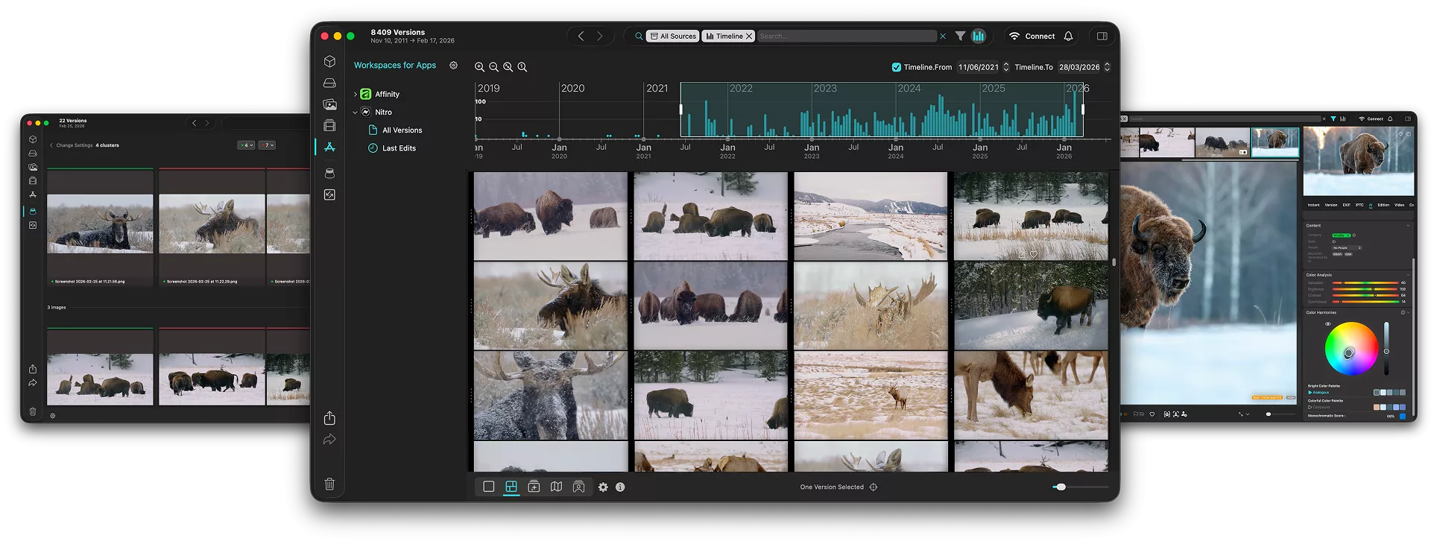Toggle the timeline histogram button in toolbar
This screenshot has width=1434, height=544.
(979, 36)
